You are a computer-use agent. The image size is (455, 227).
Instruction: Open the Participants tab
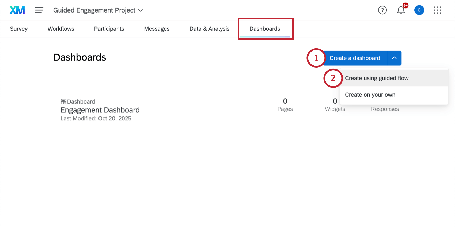(x=109, y=29)
